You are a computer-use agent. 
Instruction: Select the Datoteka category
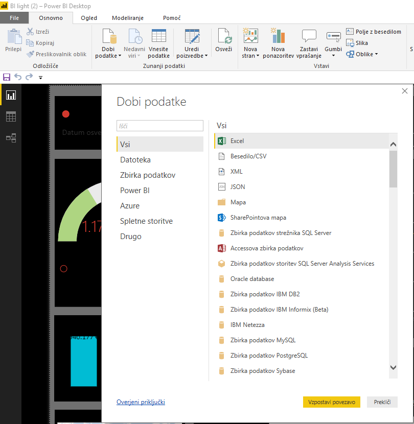click(x=160, y=159)
